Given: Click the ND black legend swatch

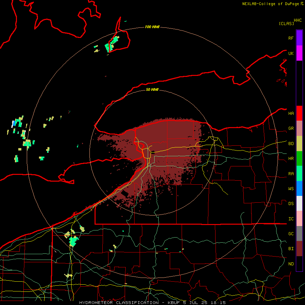Looking at the screenshot, I should point(299,264).
